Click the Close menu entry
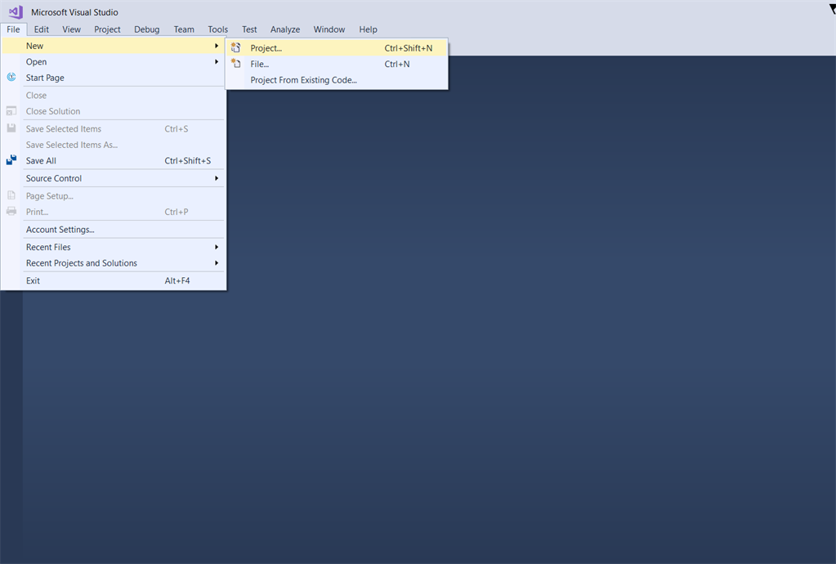The height and width of the screenshot is (564, 836). (113, 96)
